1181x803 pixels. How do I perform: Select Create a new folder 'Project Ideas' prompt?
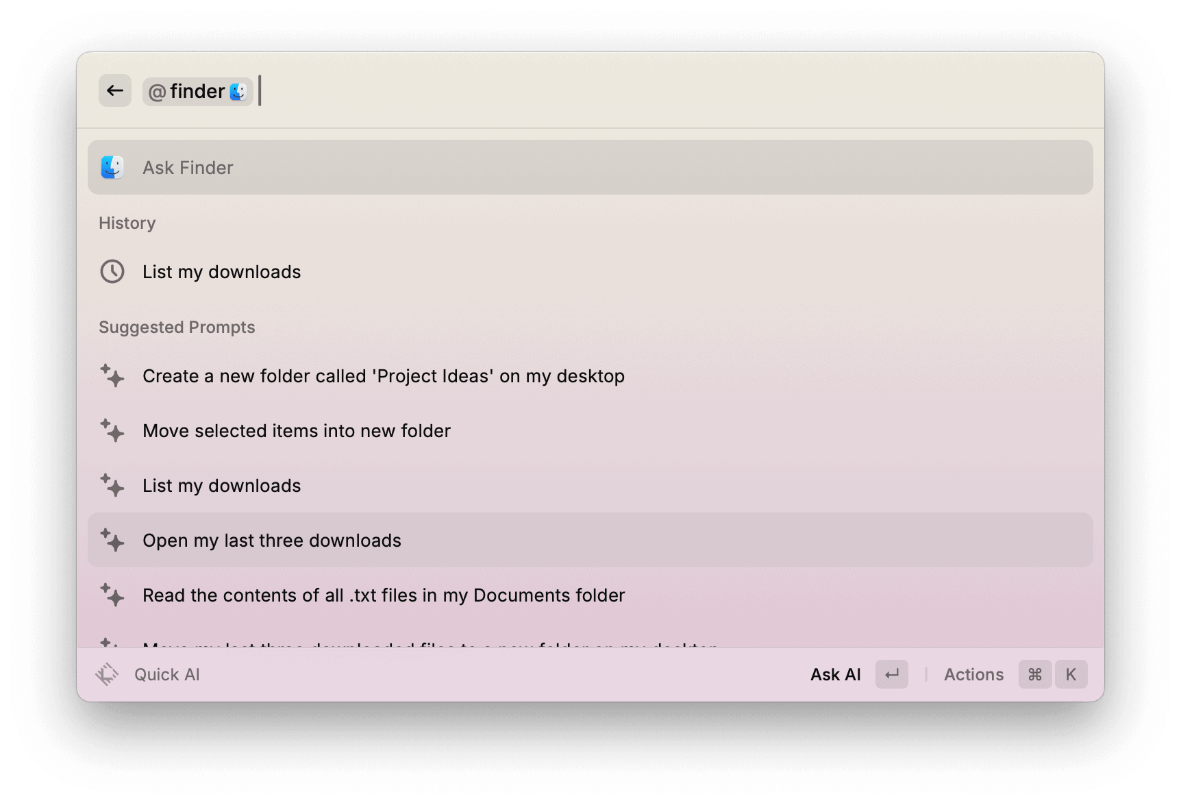590,375
